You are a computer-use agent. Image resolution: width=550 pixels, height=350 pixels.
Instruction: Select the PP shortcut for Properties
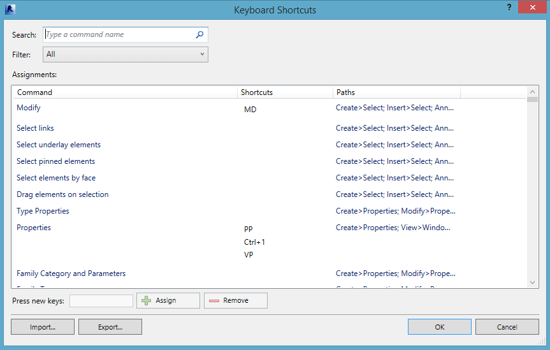(x=248, y=228)
